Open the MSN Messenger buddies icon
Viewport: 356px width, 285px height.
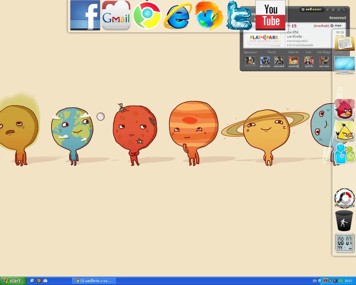(345, 153)
